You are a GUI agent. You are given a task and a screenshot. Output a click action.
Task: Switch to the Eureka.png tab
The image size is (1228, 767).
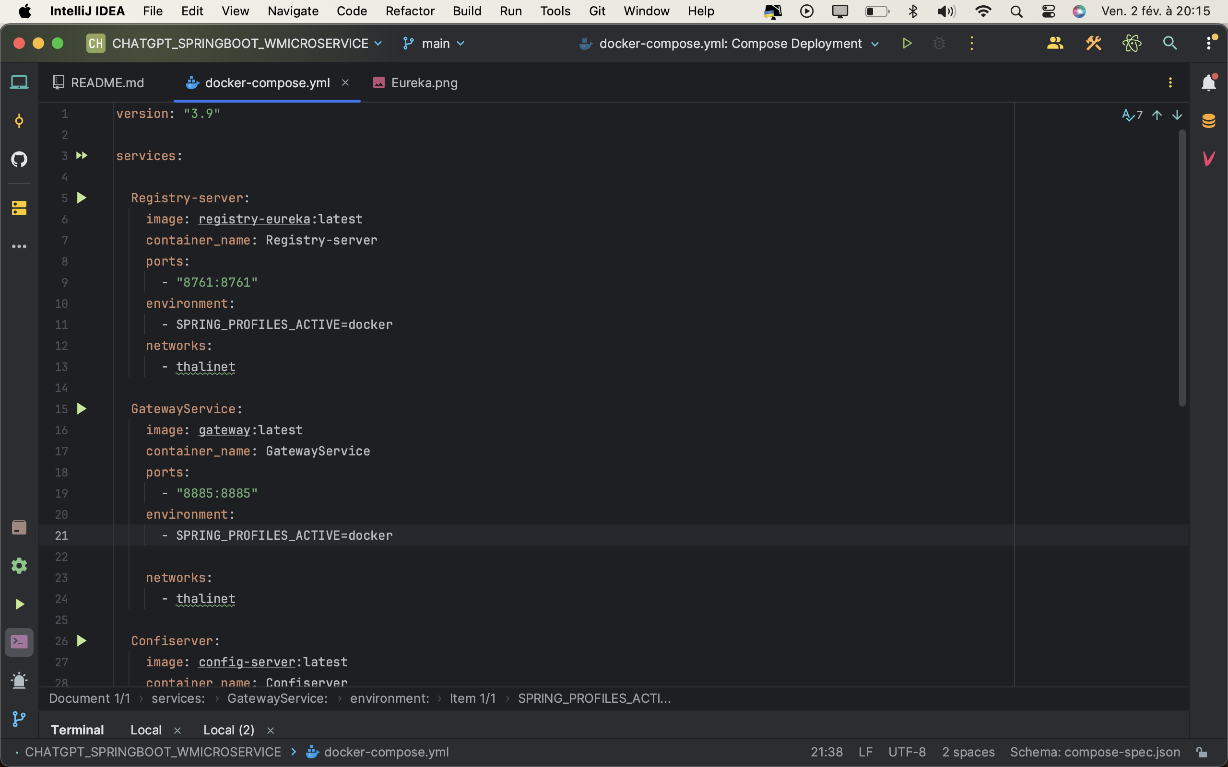(x=415, y=82)
